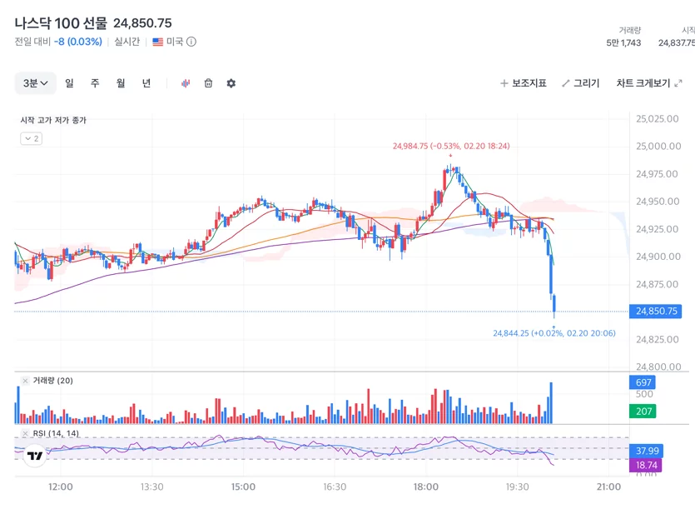Expand the collapsed indicators list showing 2
The height and width of the screenshot is (509, 695).
(32, 138)
